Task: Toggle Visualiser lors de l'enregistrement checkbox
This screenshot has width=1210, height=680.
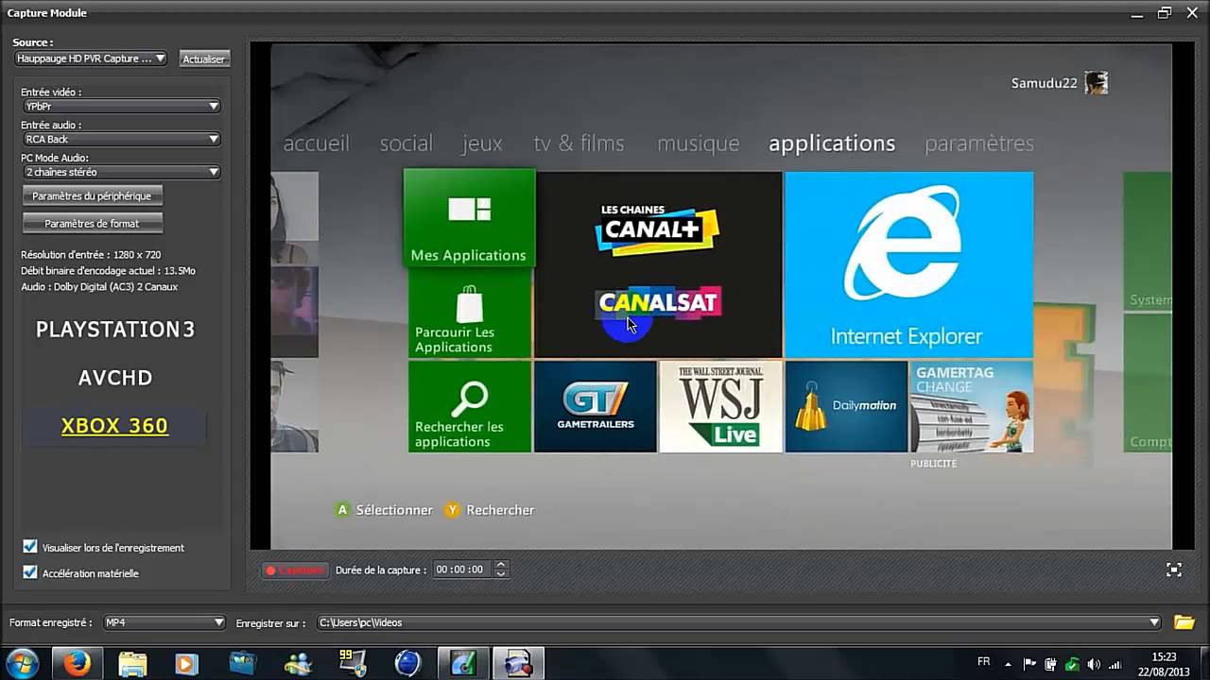Action: pyautogui.click(x=29, y=547)
